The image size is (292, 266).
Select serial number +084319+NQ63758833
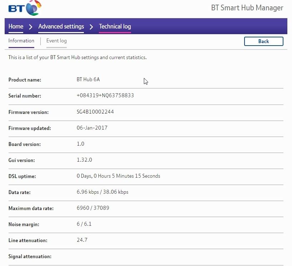pyautogui.click(x=105, y=95)
